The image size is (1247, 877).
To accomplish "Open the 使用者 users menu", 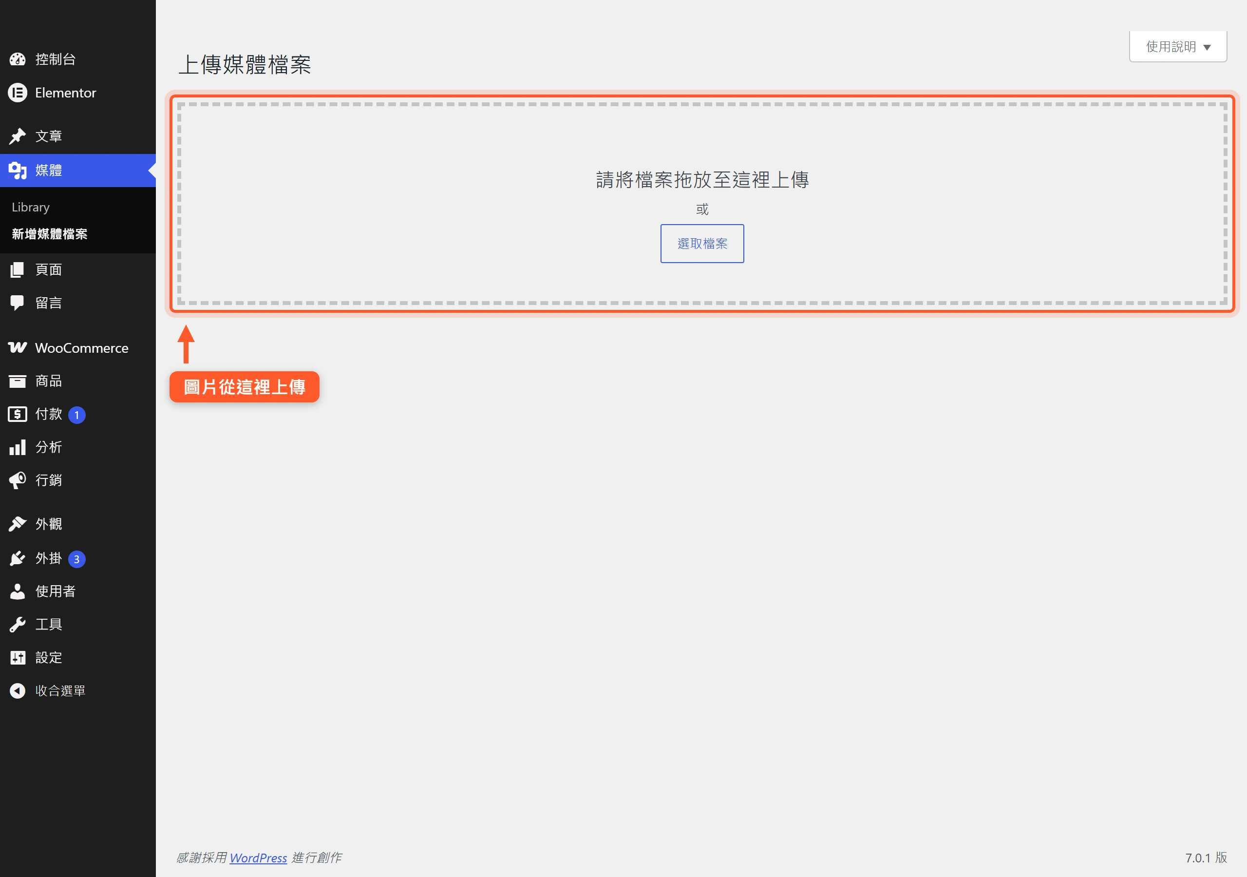I will pos(77,591).
